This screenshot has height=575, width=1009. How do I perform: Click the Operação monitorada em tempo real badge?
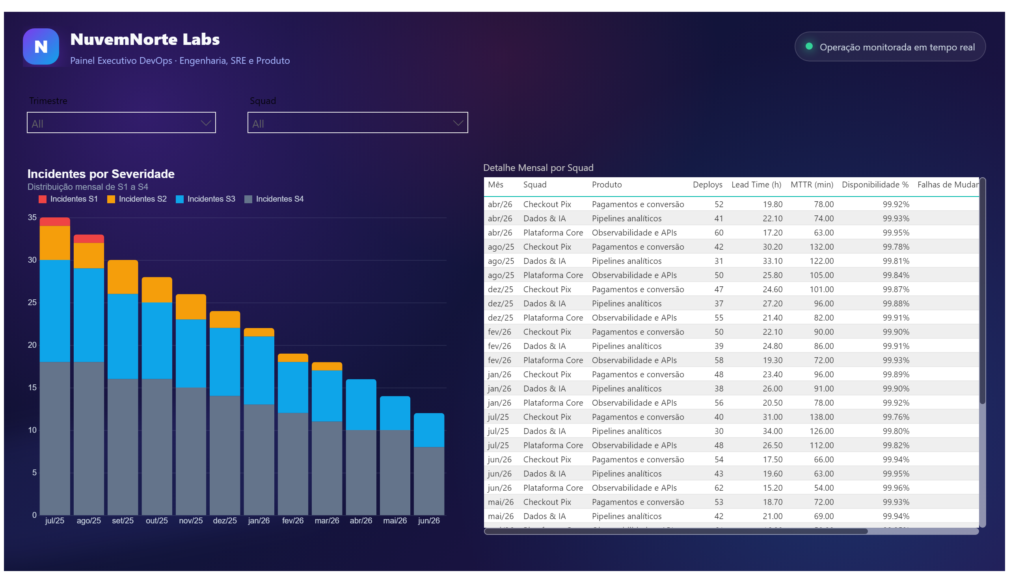(x=889, y=46)
